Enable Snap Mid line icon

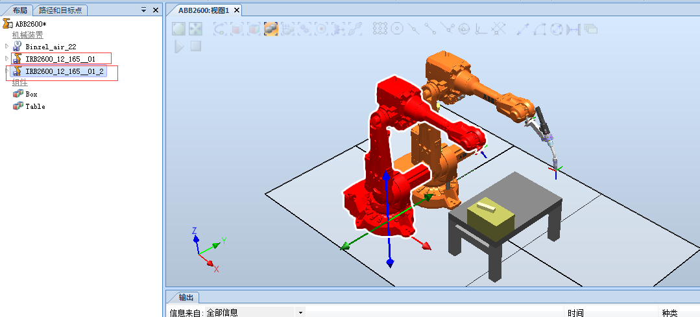pos(413,29)
